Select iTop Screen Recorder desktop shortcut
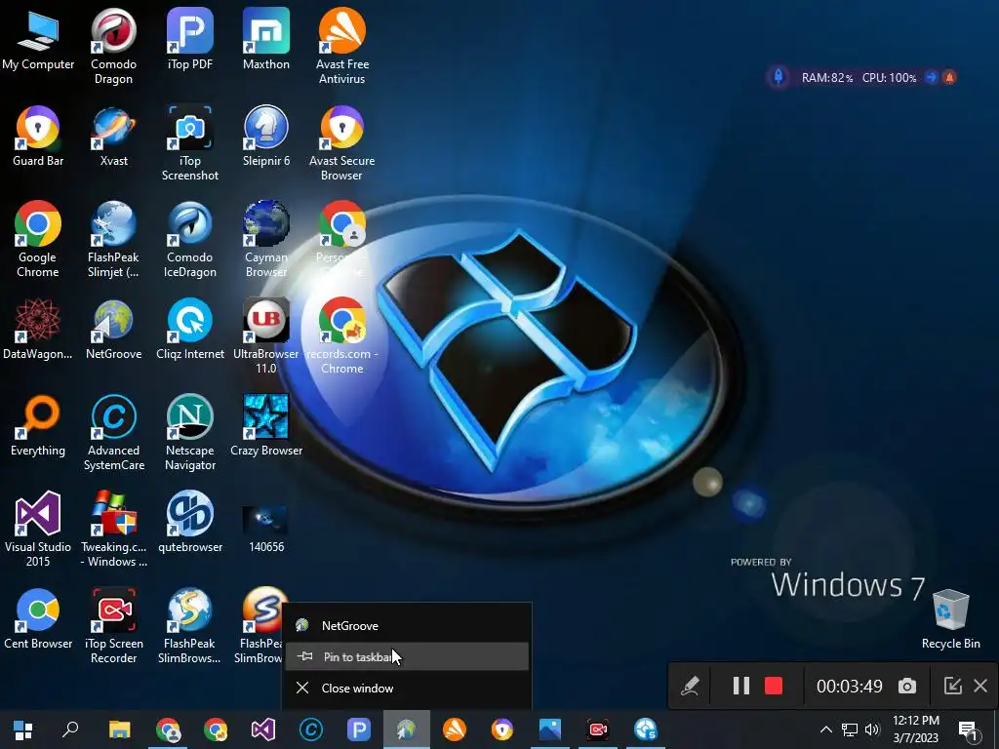Viewport: 999px width, 749px height. (x=113, y=625)
